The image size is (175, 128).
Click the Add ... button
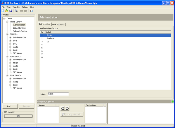10,106
